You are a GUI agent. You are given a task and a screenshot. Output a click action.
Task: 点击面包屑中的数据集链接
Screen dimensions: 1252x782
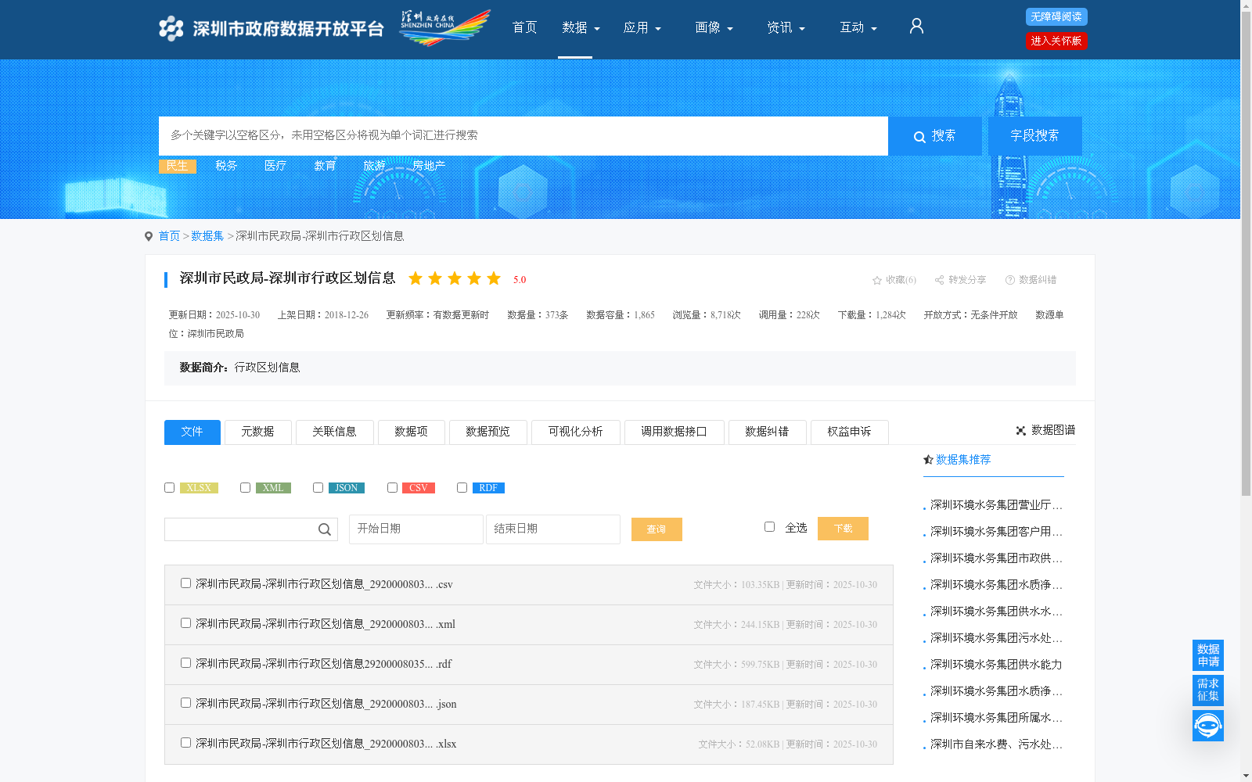pos(207,235)
